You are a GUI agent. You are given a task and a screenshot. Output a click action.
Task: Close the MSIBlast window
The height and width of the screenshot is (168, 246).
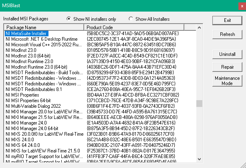point(242,6)
